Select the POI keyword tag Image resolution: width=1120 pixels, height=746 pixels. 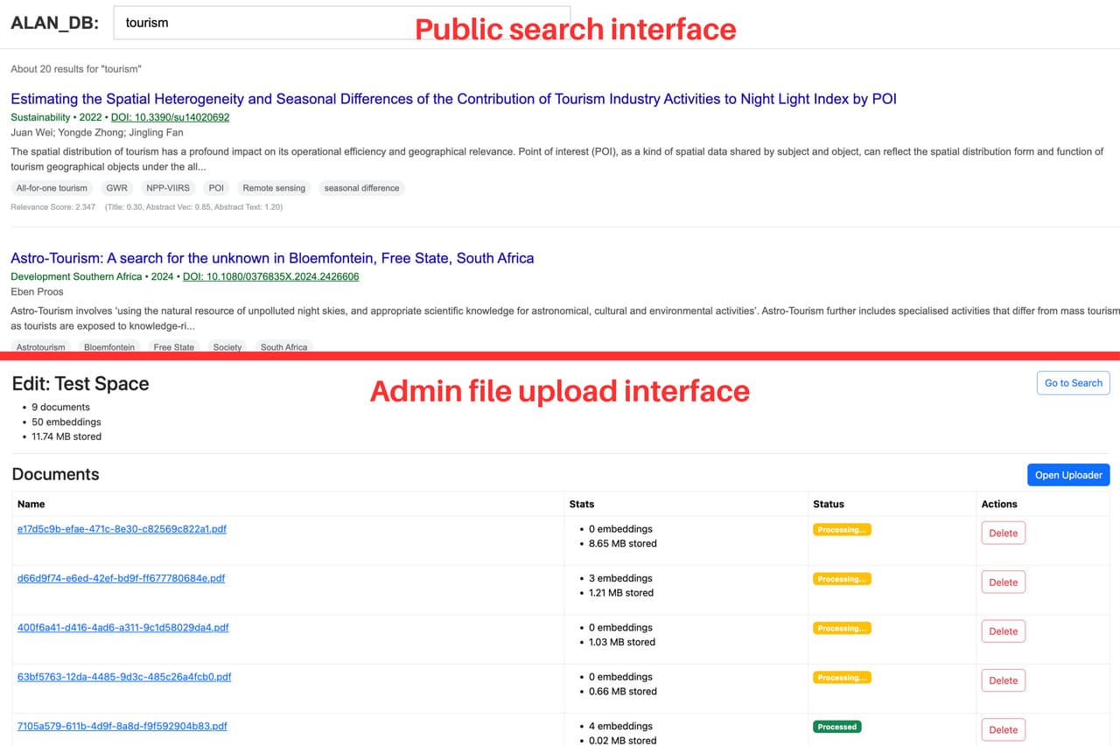click(216, 188)
